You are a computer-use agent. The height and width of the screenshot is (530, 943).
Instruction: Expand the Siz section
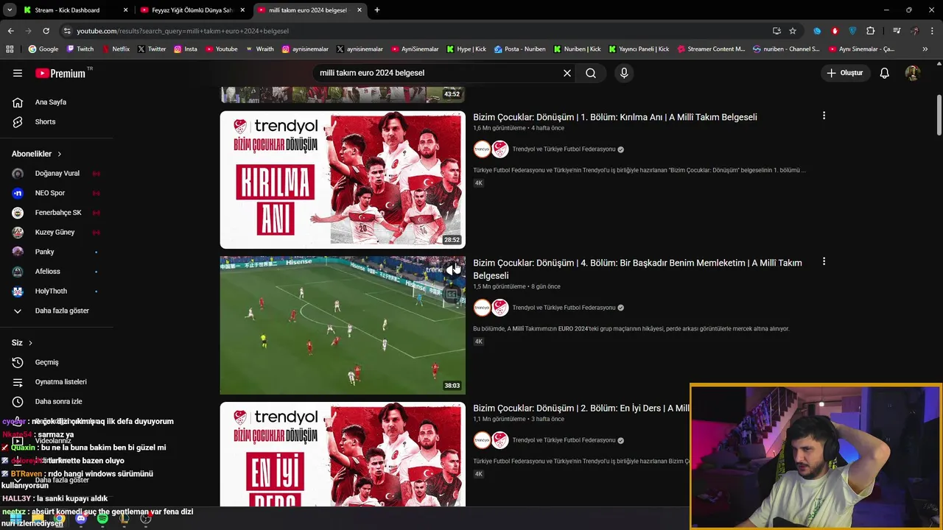coord(22,343)
